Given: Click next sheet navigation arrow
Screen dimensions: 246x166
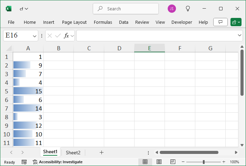Looking at the screenshot, I should (22, 152).
